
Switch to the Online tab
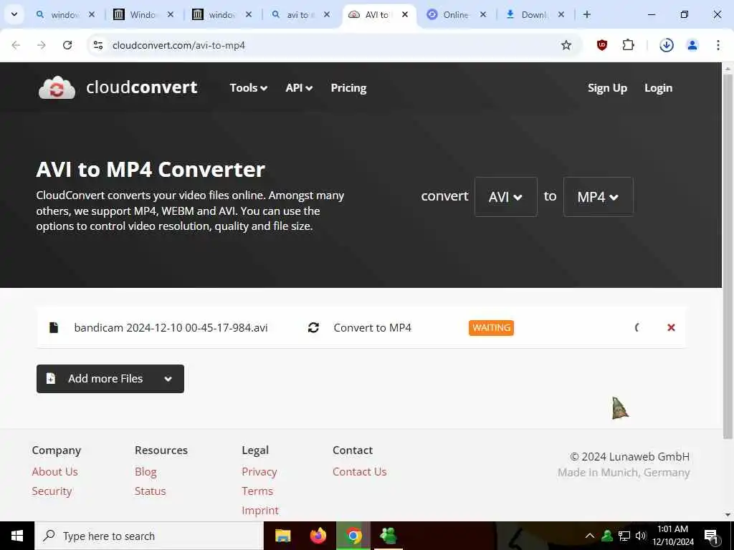click(454, 14)
